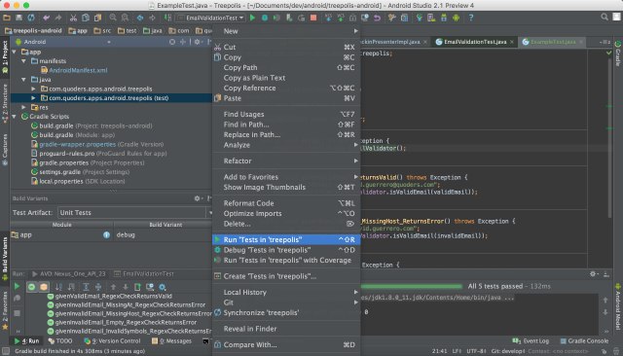Open the 9: Version Control tool window
Image resolution: width=623 pixels, height=356 pixels.
pos(113,341)
